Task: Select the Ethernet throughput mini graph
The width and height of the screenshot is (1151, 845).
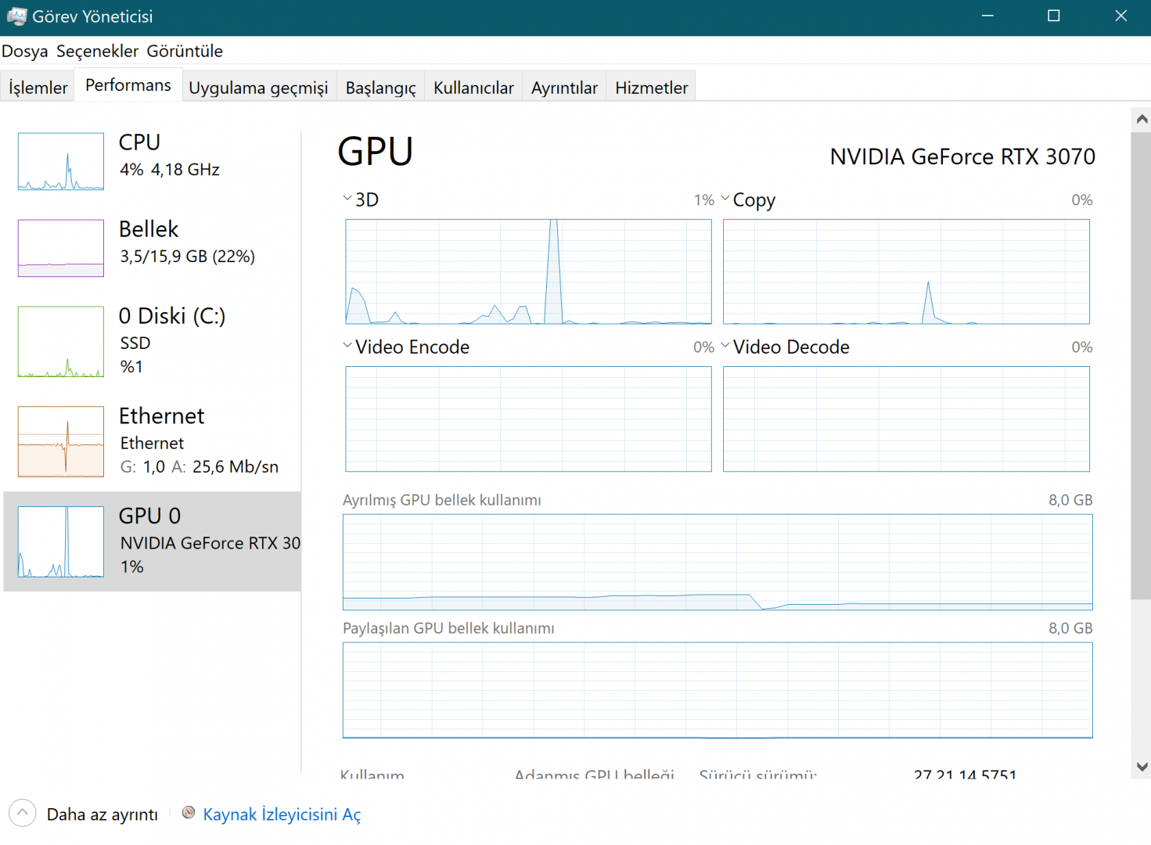Action: (61, 441)
